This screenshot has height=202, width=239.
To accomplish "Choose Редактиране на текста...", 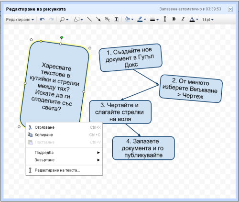I will tap(64, 170).
